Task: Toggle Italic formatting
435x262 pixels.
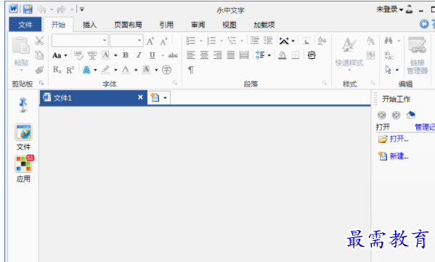Action: coord(139,55)
